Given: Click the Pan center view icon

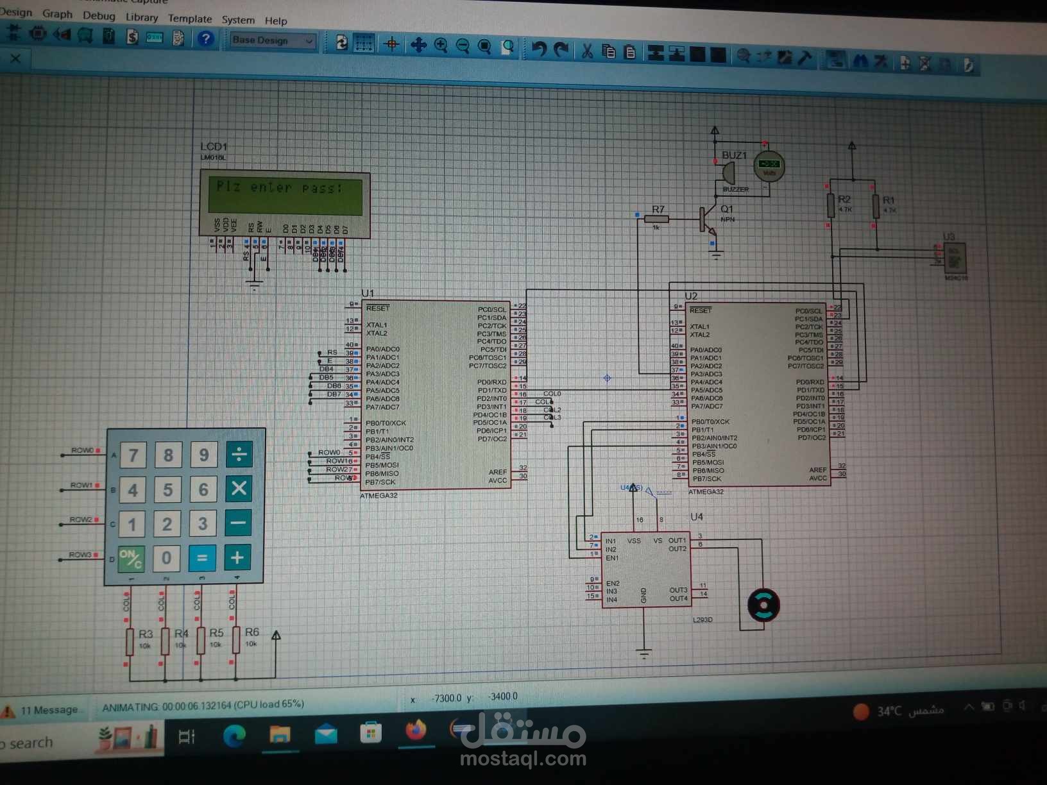Looking at the screenshot, I should (418, 45).
